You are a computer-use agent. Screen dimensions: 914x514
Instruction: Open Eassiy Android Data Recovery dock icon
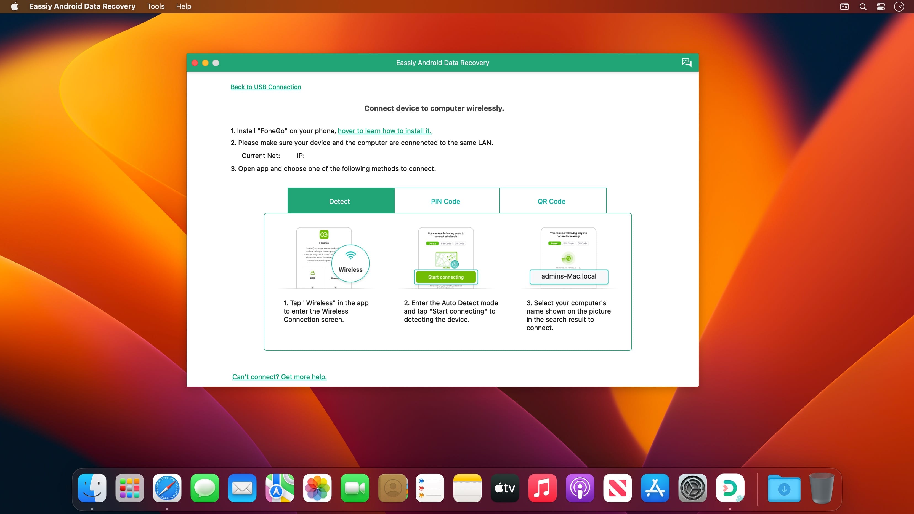729,488
